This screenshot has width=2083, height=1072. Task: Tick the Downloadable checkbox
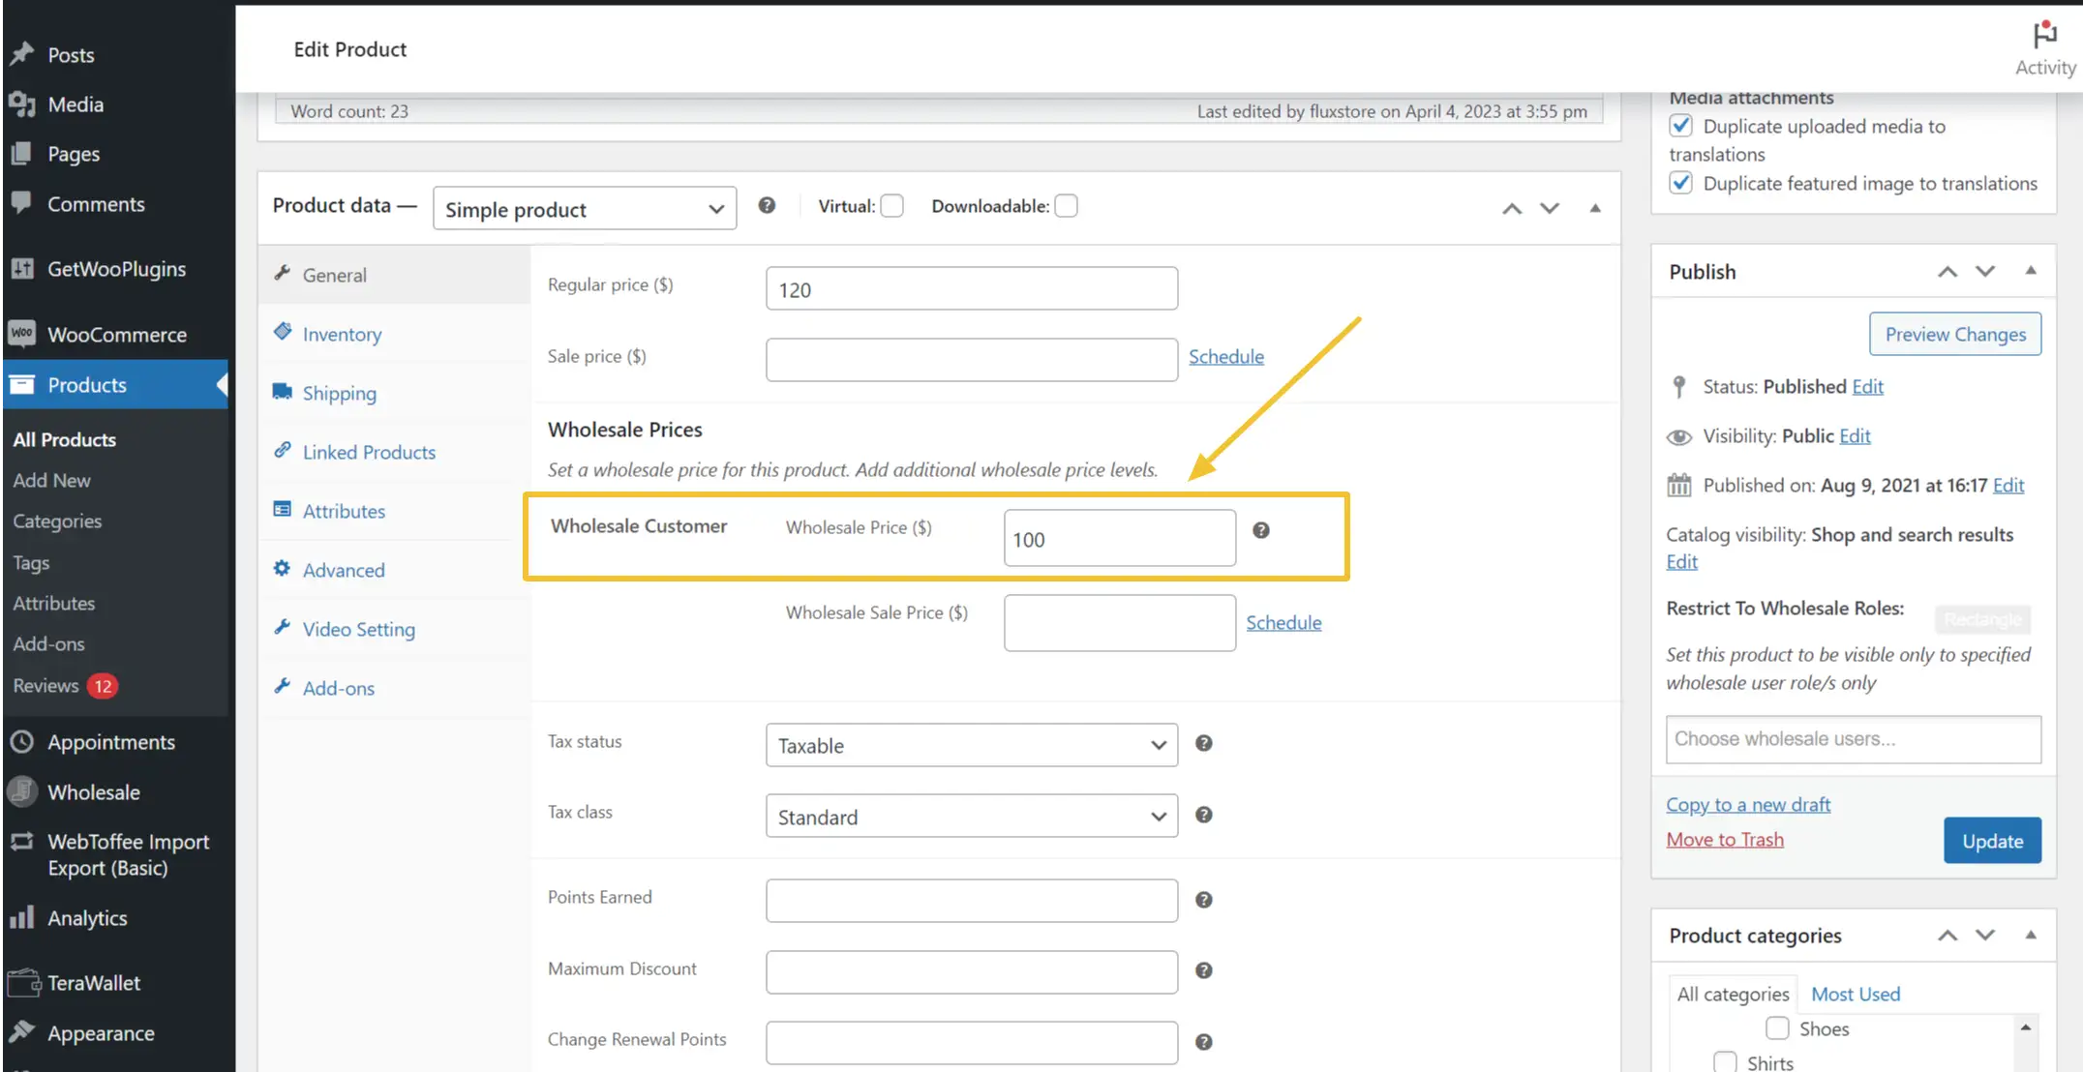click(1066, 206)
